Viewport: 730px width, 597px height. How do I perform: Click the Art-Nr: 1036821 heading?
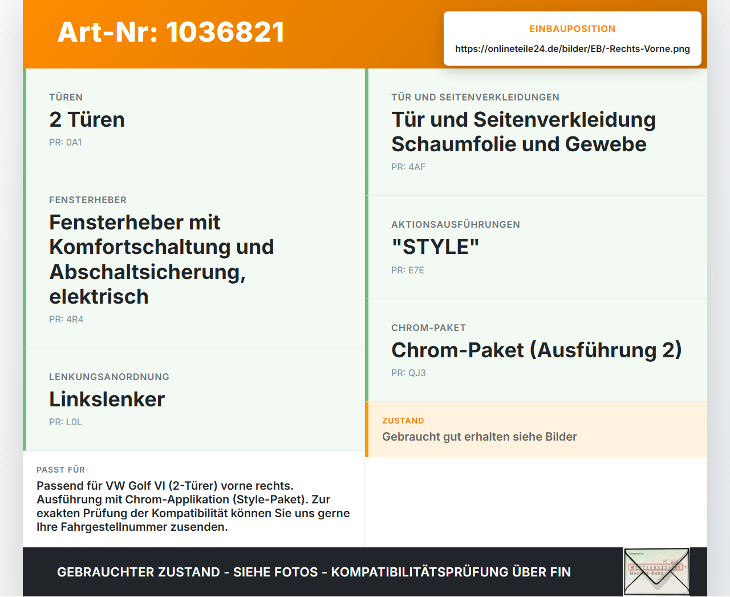[171, 32]
